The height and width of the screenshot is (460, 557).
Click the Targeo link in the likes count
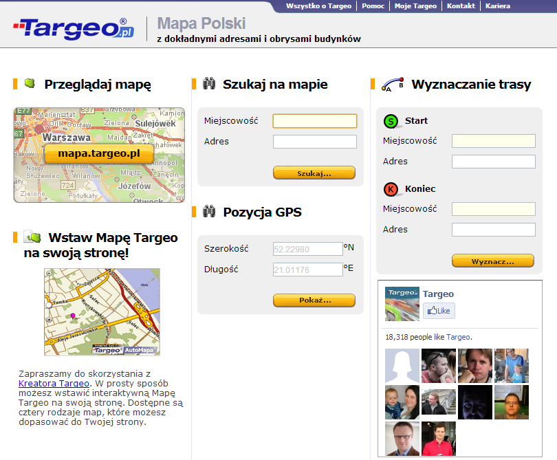point(458,337)
